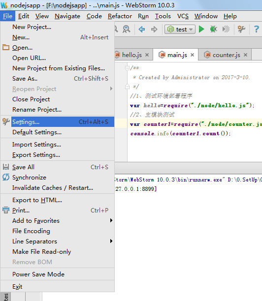The image size is (262, 301).
Task: Switch to the counter.js tab
Action: [226, 55]
